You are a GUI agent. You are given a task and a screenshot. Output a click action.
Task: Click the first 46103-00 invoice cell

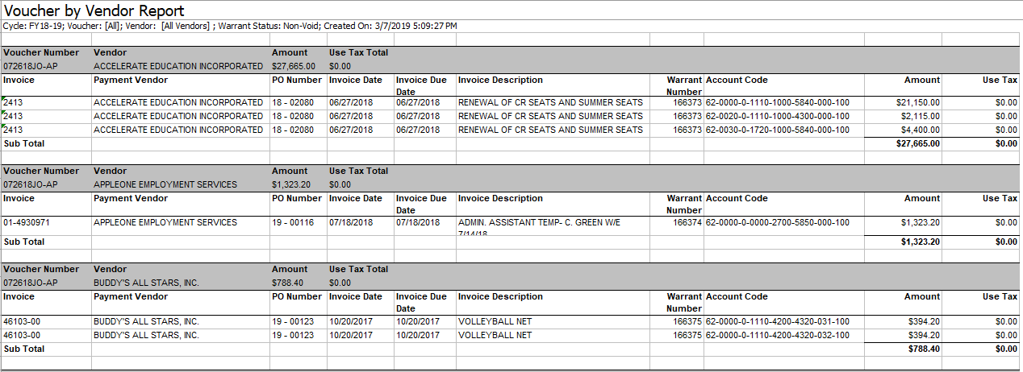tap(22, 321)
